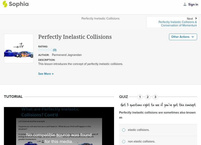Click quiz step circle 3
201x145 pixels.
(156, 97)
